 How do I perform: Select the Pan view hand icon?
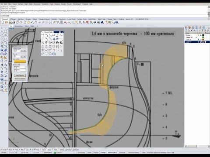pyautogui.click(x=36, y=22)
